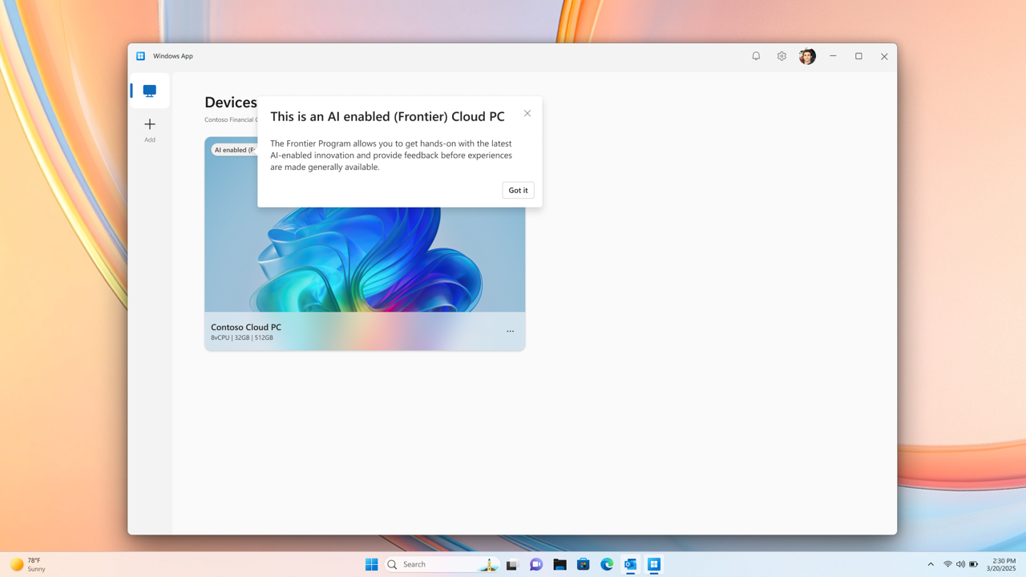
Task: Open the clock showing 2:30 PM
Action: coord(1000,564)
